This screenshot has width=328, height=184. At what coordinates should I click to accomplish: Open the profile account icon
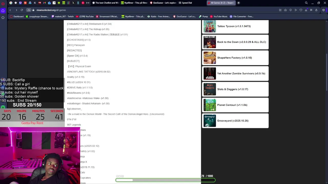tap(316, 10)
